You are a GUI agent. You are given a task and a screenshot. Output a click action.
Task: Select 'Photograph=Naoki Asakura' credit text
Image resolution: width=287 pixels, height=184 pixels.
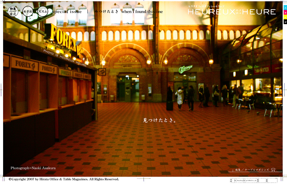coord(33,168)
